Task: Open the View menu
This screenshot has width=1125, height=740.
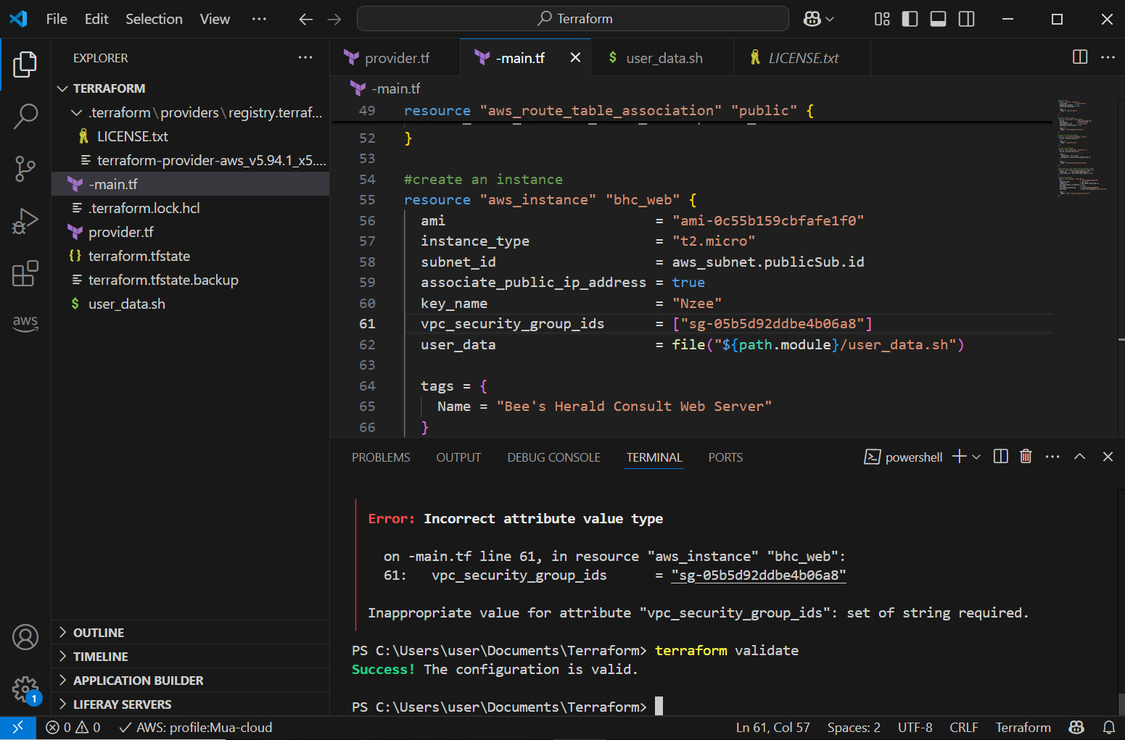Action: coord(215,20)
